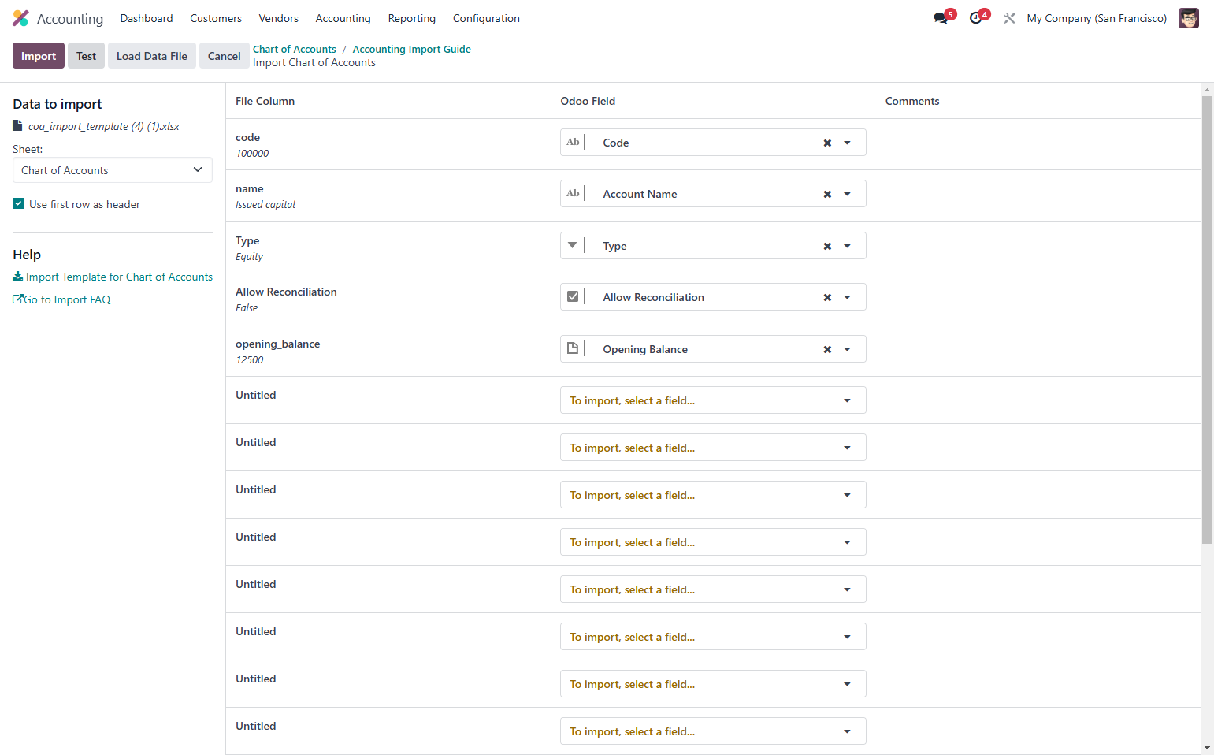Open the Dashboard menu
The image size is (1214, 755).
(147, 18)
